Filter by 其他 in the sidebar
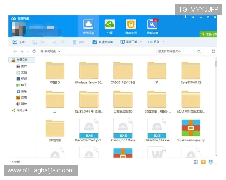 (21, 104)
